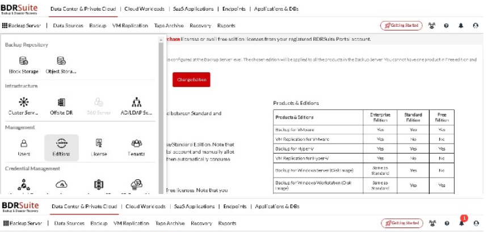Open Tape Archive menu beside Recovery above the panel
Viewport: 488px width, 232px height.
pos(169,26)
